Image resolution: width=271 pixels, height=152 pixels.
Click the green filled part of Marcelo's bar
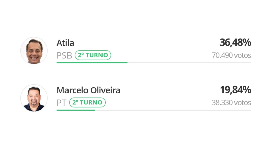pyautogui.click(x=76, y=110)
